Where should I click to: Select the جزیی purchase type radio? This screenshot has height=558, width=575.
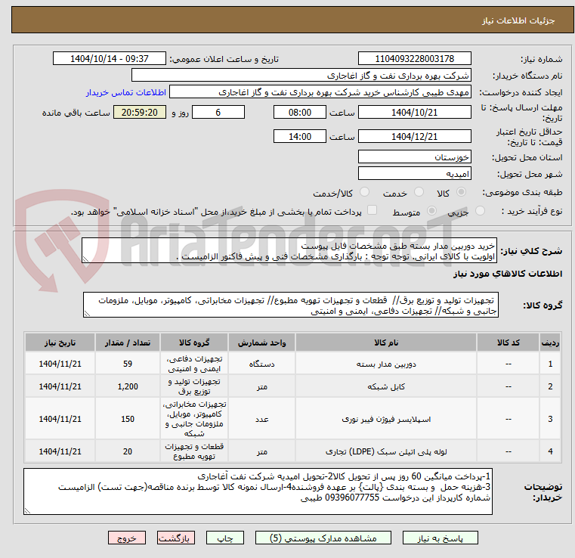(480, 211)
